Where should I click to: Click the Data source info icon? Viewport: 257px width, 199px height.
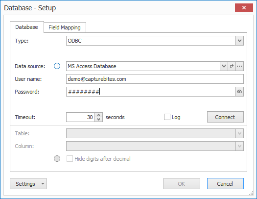(x=57, y=66)
